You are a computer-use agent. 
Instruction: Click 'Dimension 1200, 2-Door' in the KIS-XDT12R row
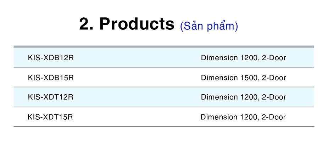tap(244, 97)
